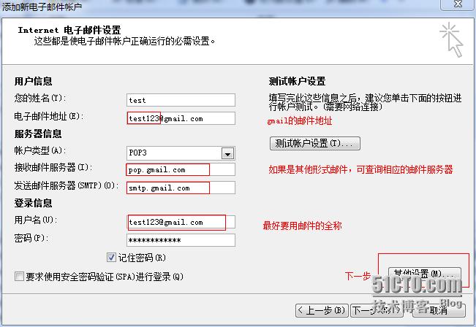Click the 帐户类型(A): label
The height and width of the screenshot is (327, 476).
(x=40, y=150)
